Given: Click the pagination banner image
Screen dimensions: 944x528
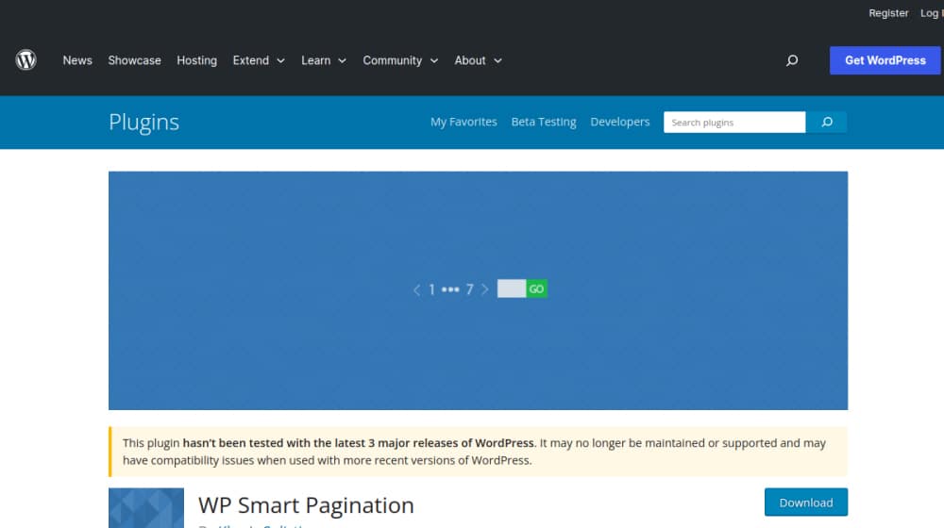Looking at the screenshot, I should coord(478,290).
